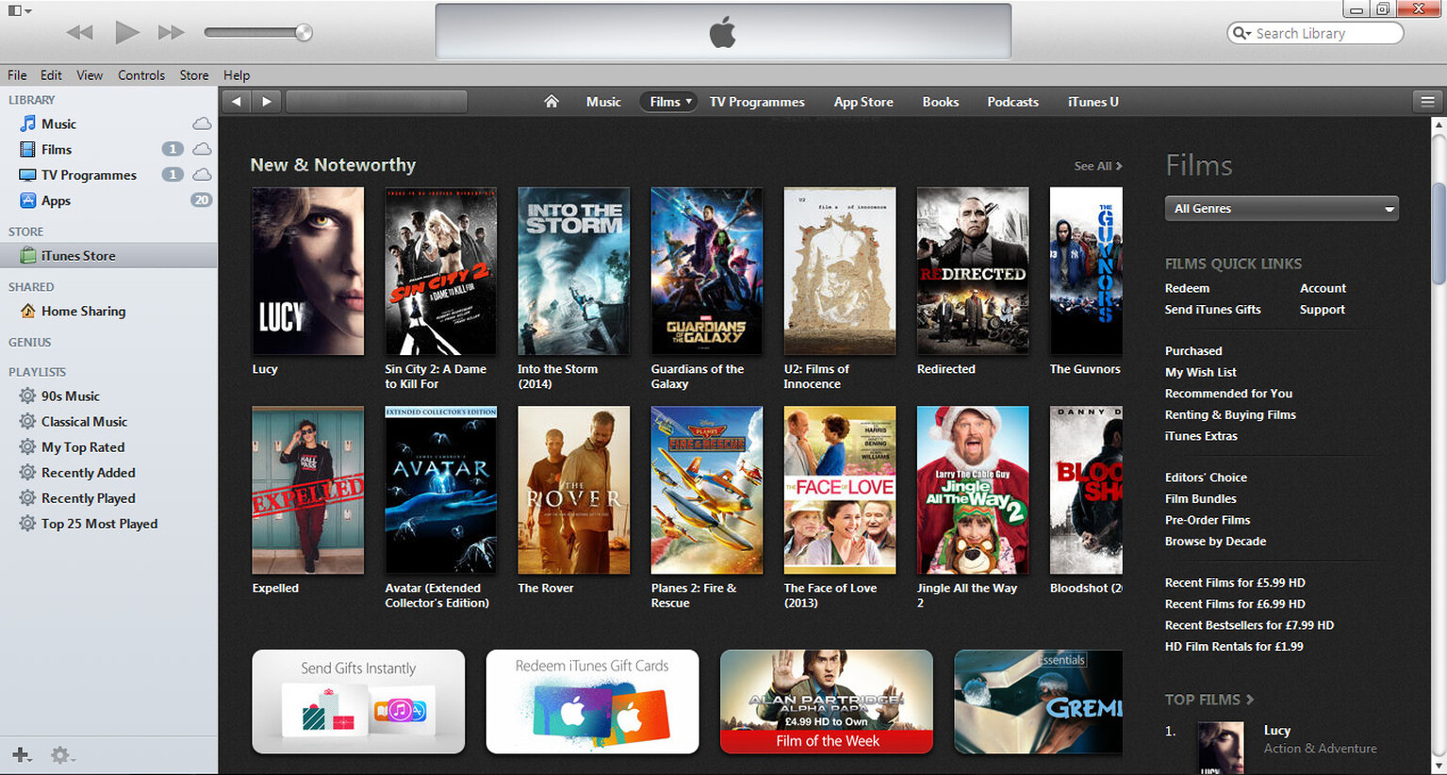Select Music in the library sidebar
This screenshot has height=775, width=1447.
coord(58,123)
